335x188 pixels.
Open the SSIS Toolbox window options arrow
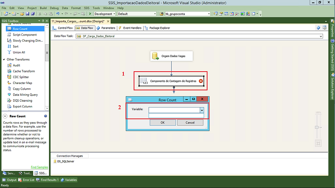[x=39, y=21]
